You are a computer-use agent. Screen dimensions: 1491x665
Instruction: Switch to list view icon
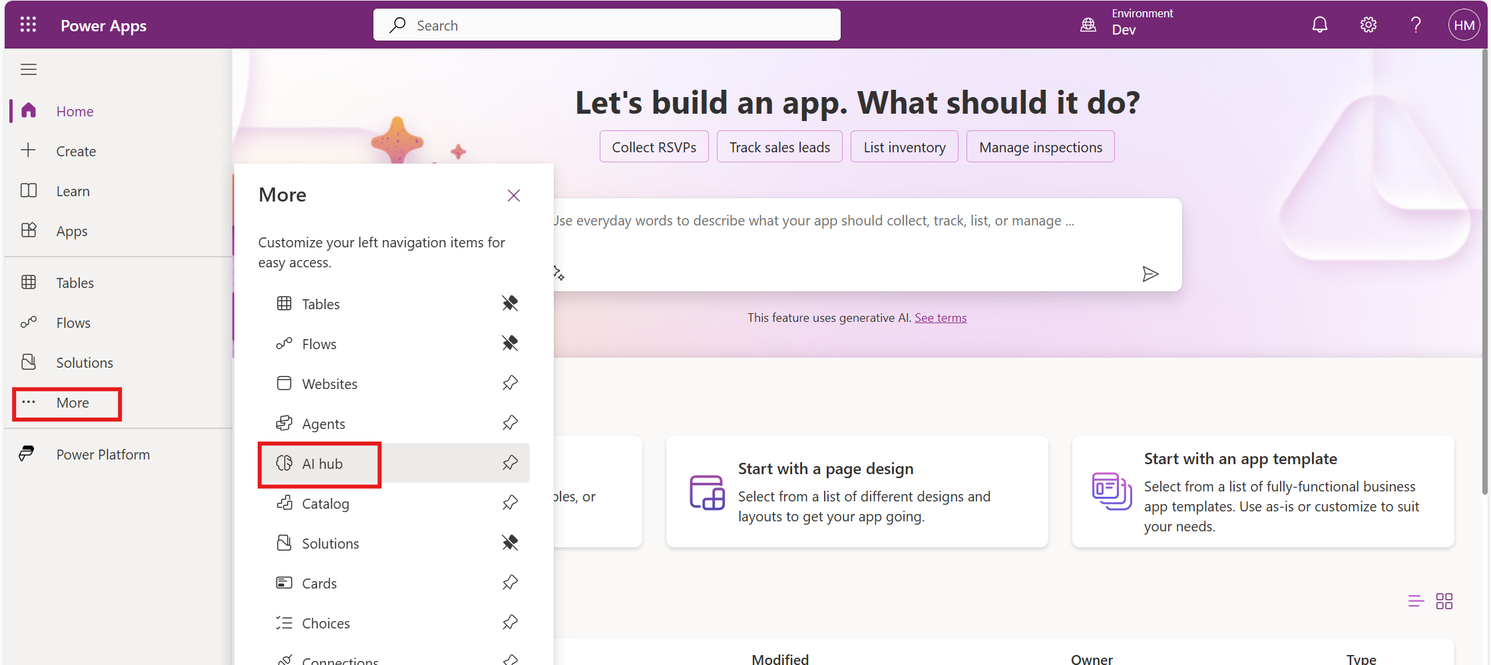1416,601
